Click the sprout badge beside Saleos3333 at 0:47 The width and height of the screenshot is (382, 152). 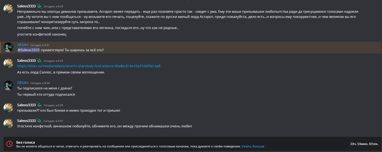39,121
